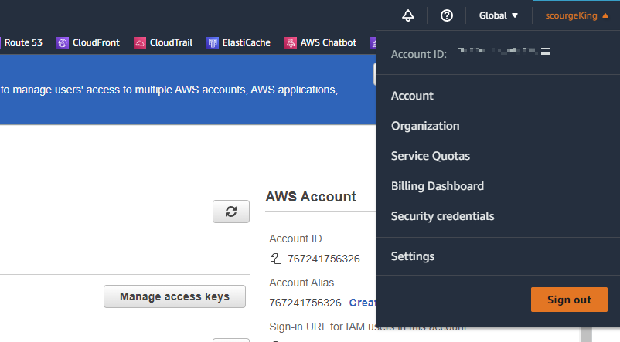Click the account ID 767241756326 text
The image size is (620, 342).
(x=324, y=259)
